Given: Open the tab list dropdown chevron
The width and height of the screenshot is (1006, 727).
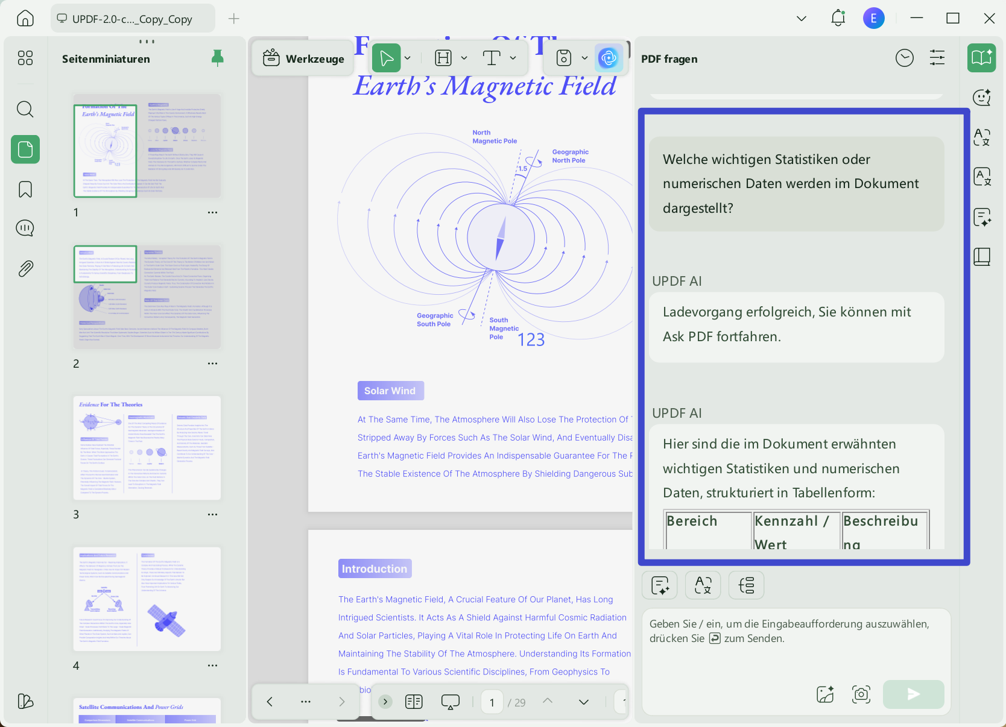Looking at the screenshot, I should (x=802, y=18).
